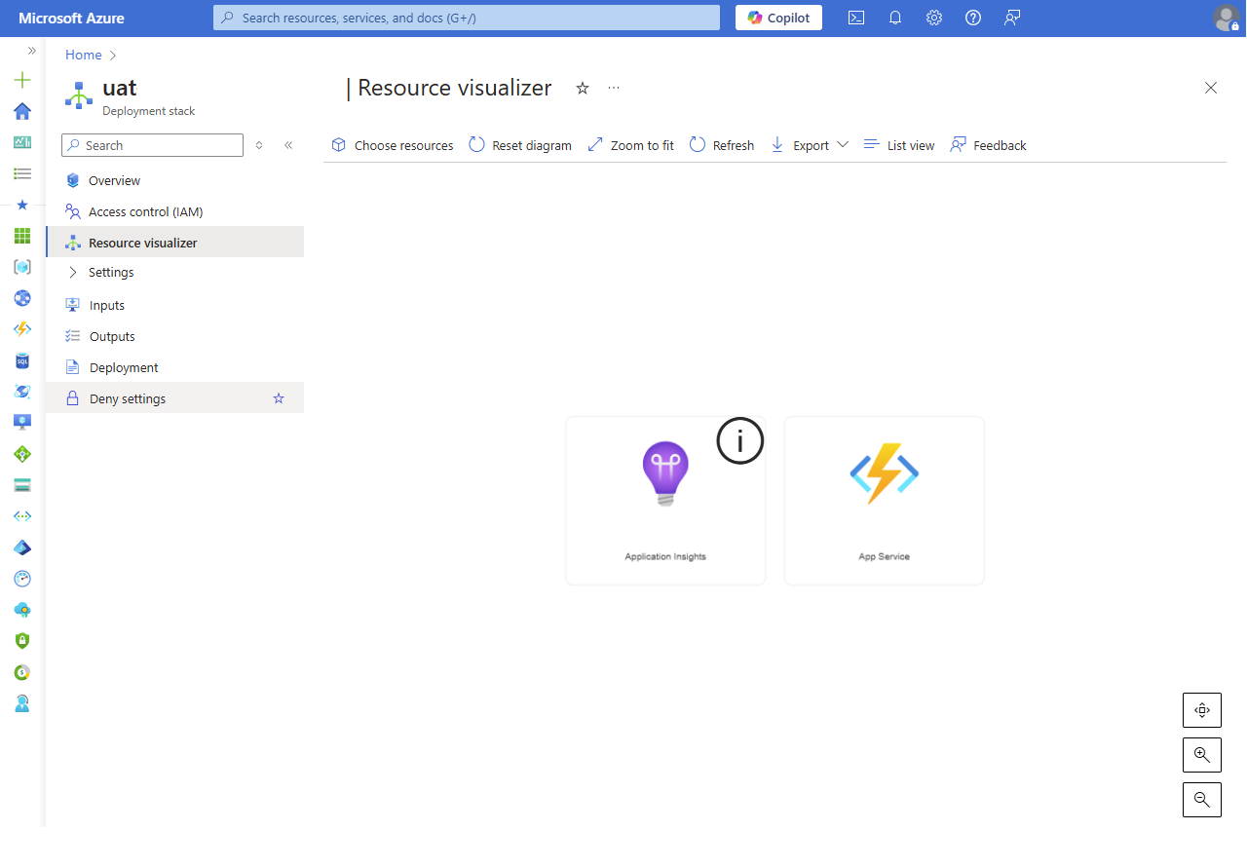Open Help question mark icon
Image resolution: width=1247 pixels, height=868 pixels.
(973, 18)
